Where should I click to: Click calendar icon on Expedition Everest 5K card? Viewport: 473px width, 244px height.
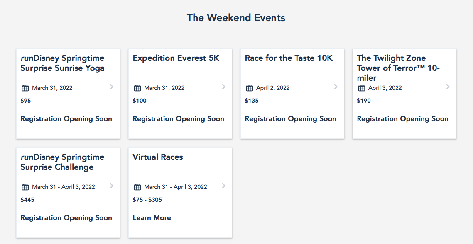[137, 88]
